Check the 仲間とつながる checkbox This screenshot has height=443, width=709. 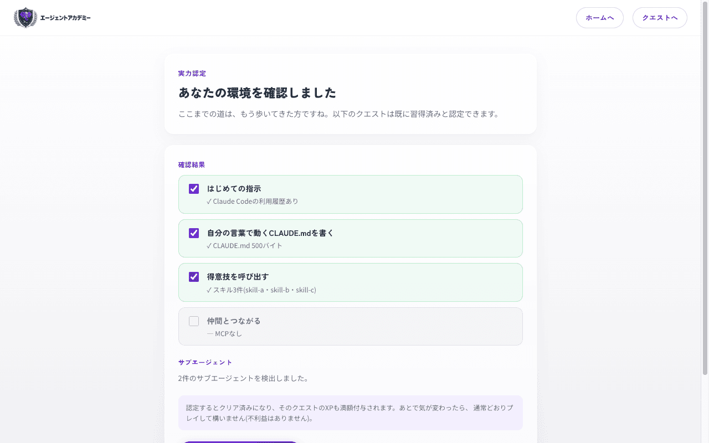point(194,321)
